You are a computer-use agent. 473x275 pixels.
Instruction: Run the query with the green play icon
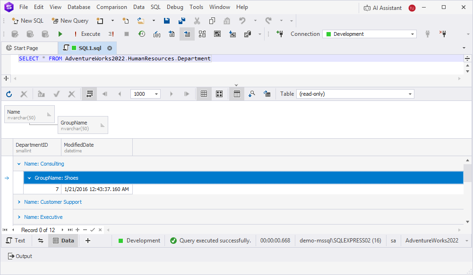60,34
